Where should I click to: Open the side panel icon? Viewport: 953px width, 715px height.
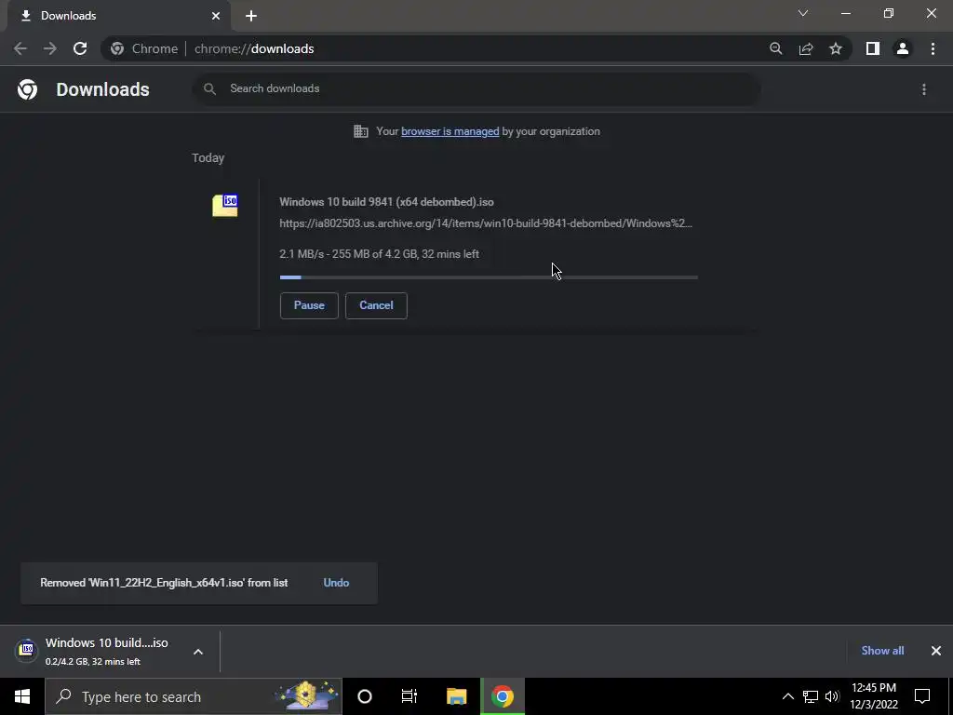(x=873, y=48)
